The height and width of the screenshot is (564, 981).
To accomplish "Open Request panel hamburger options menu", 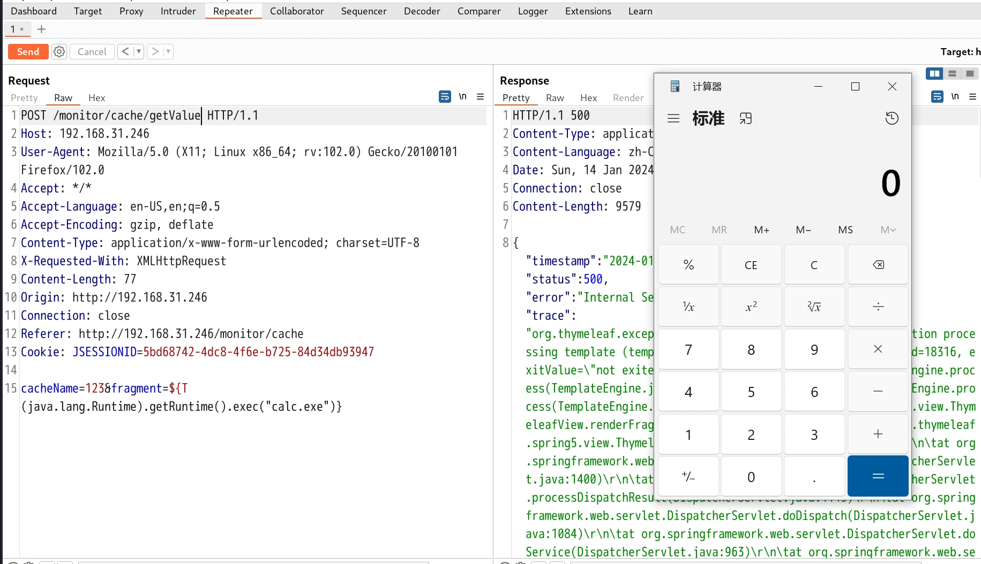I will click(481, 97).
